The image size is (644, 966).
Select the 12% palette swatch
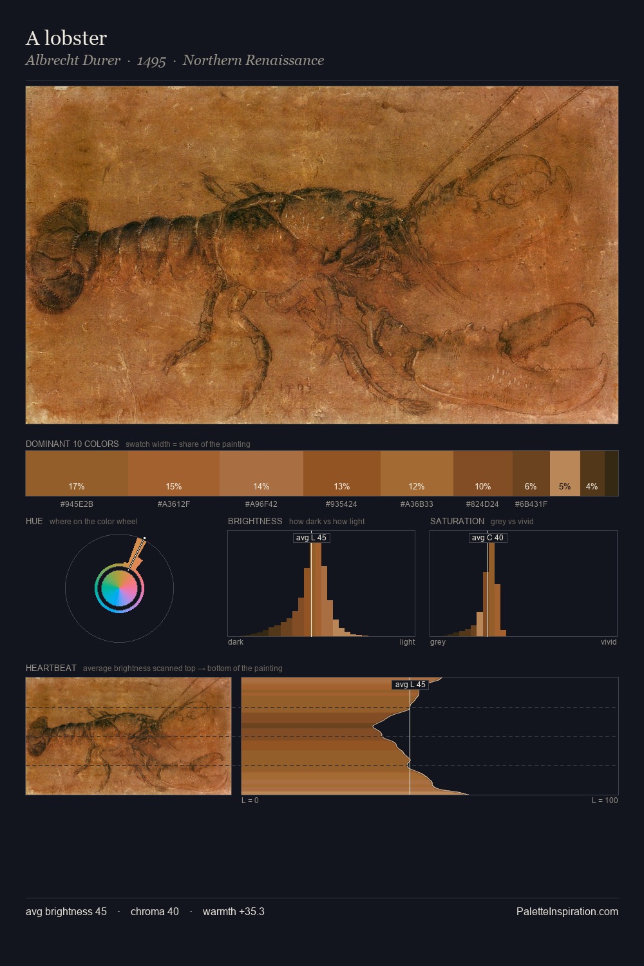417,473
